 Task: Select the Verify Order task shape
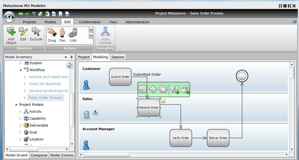point(181,138)
